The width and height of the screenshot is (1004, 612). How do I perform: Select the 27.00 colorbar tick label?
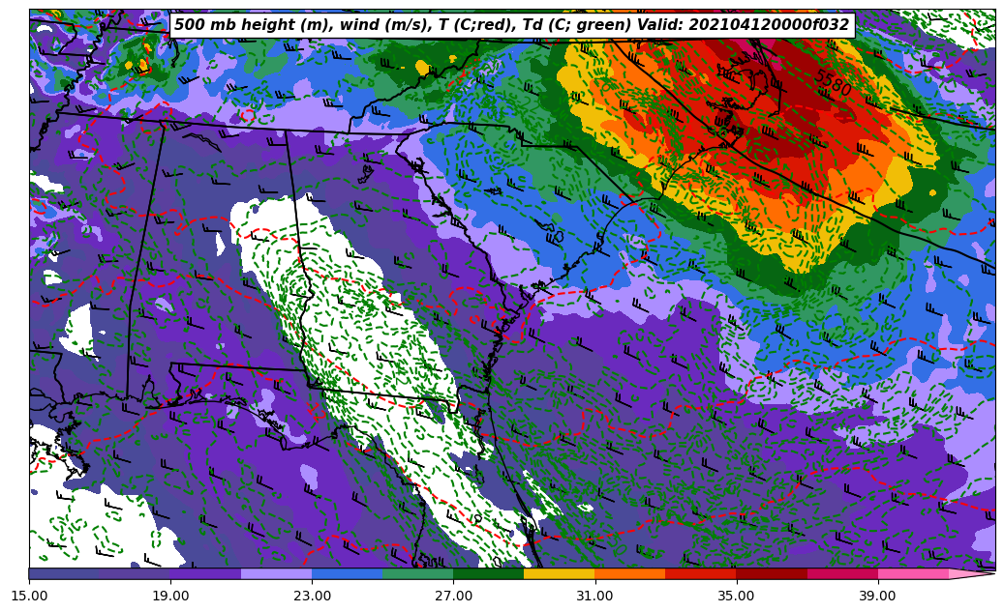[x=453, y=596]
